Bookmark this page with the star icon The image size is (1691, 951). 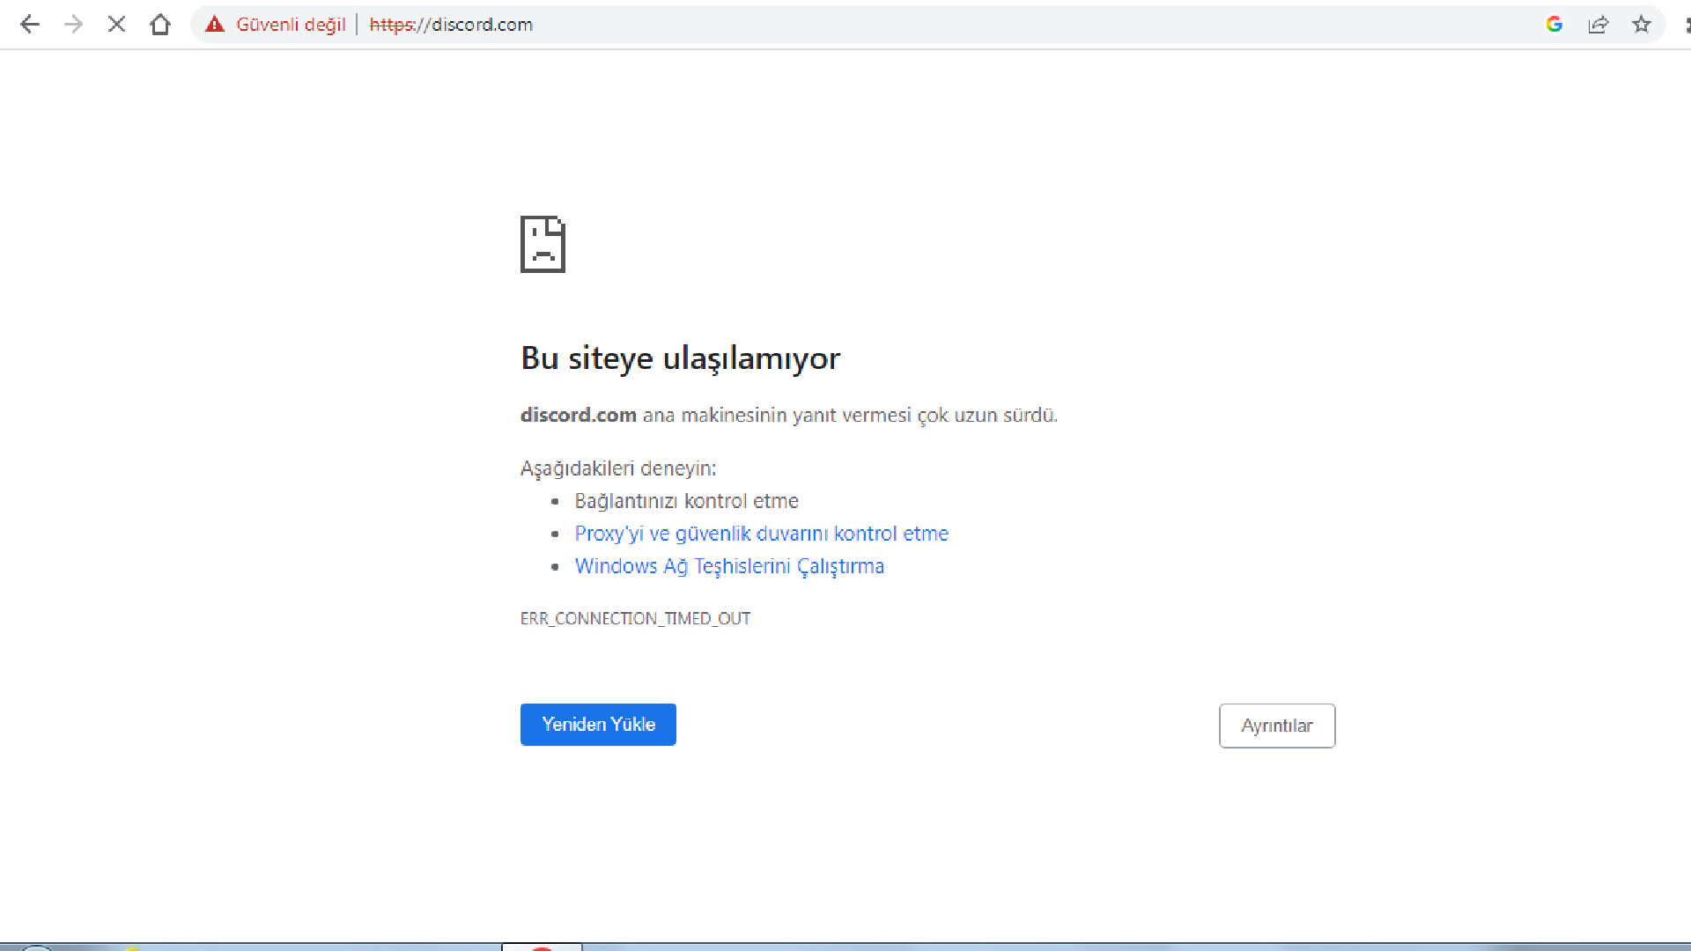click(x=1641, y=25)
